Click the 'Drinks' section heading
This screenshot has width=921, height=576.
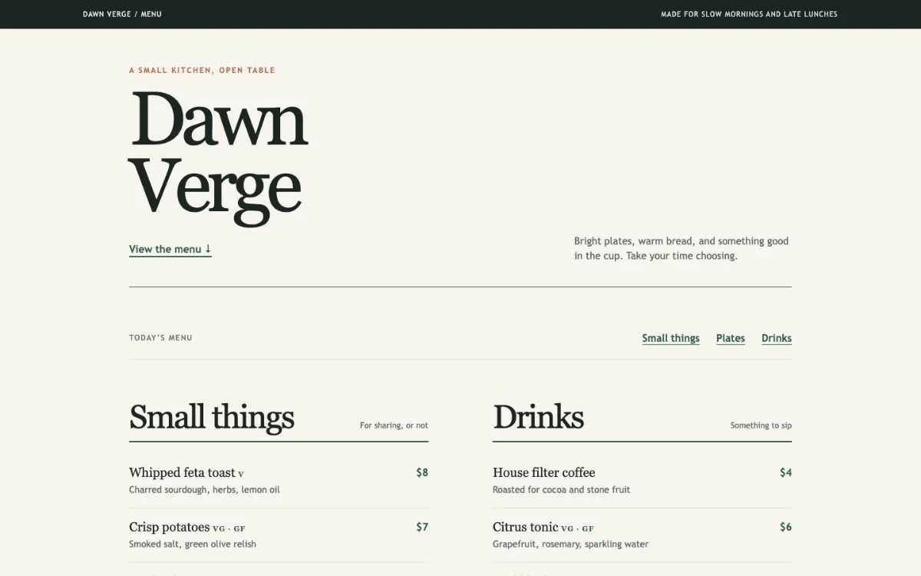tap(538, 417)
